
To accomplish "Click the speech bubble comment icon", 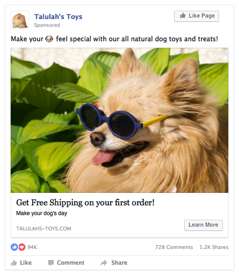I will [x=51, y=263].
